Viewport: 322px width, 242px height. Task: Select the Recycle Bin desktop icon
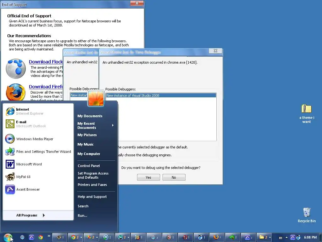click(x=307, y=215)
